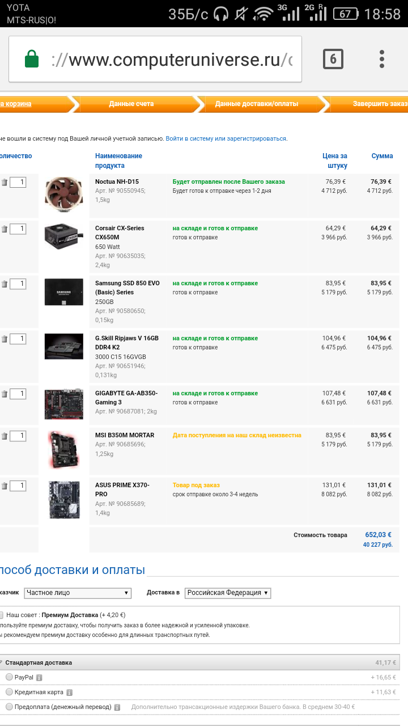Enable the Премиум Доставка checkbox
This screenshot has width=408, height=726.
tap(2, 615)
